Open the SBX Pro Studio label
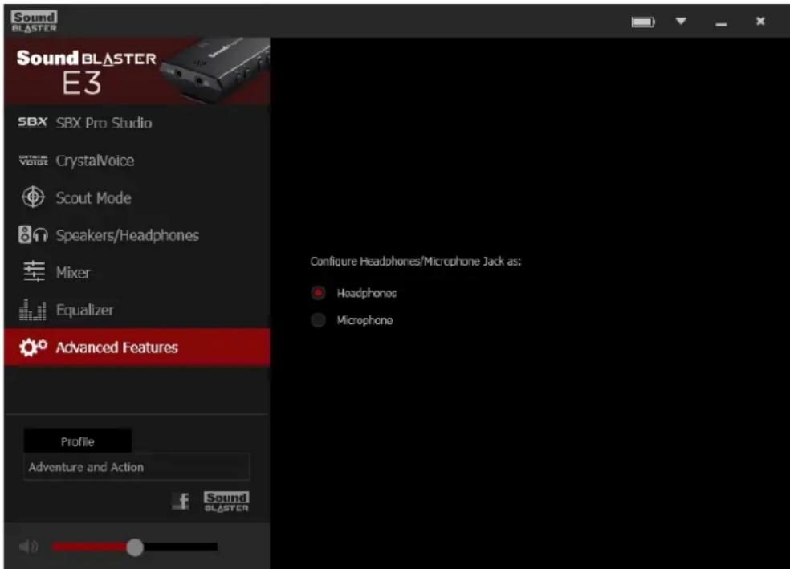 tap(104, 123)
